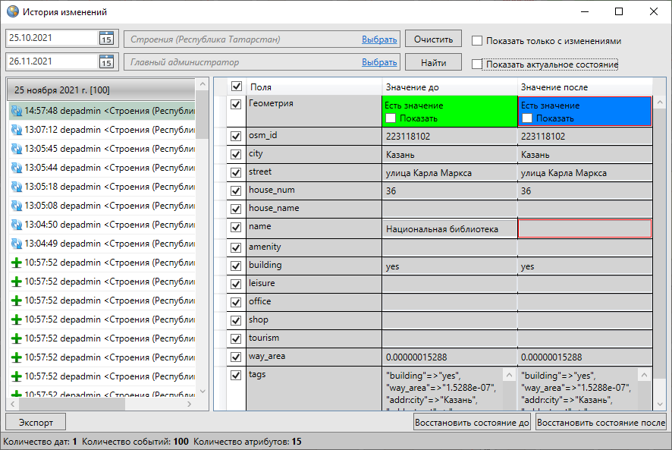Image resolution: width=672 pixels, height=450 pixels.
Task: Collapse the '25 ноября 2021 г. [100]' group
Action: tap(100, 90)
